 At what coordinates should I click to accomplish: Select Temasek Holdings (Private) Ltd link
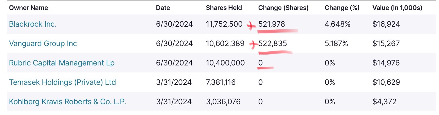click(x=62, y=82)
